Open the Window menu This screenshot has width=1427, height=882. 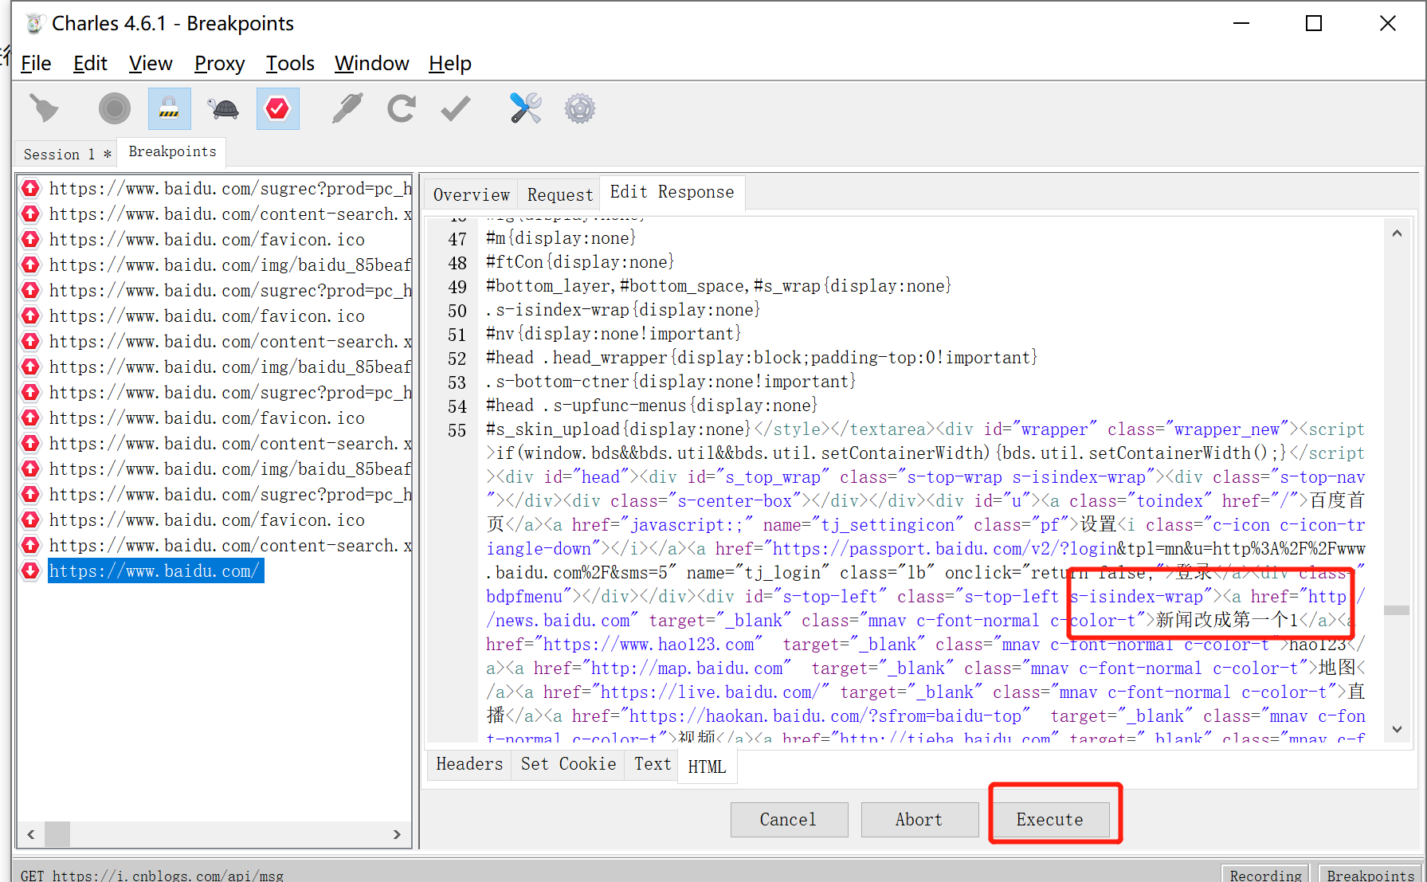tap(371, 63)
